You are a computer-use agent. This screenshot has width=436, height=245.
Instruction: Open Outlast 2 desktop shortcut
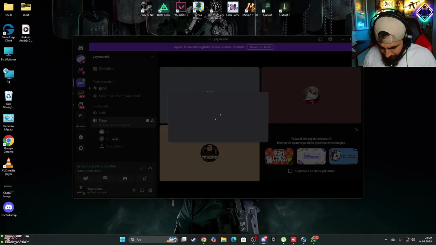[284, 10]
